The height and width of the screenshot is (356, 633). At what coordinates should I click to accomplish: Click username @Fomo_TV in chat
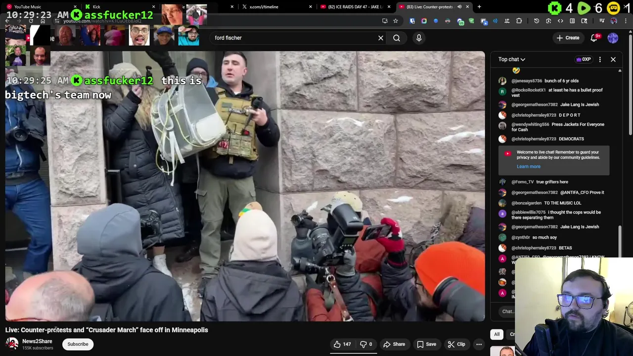pos(522,182)
